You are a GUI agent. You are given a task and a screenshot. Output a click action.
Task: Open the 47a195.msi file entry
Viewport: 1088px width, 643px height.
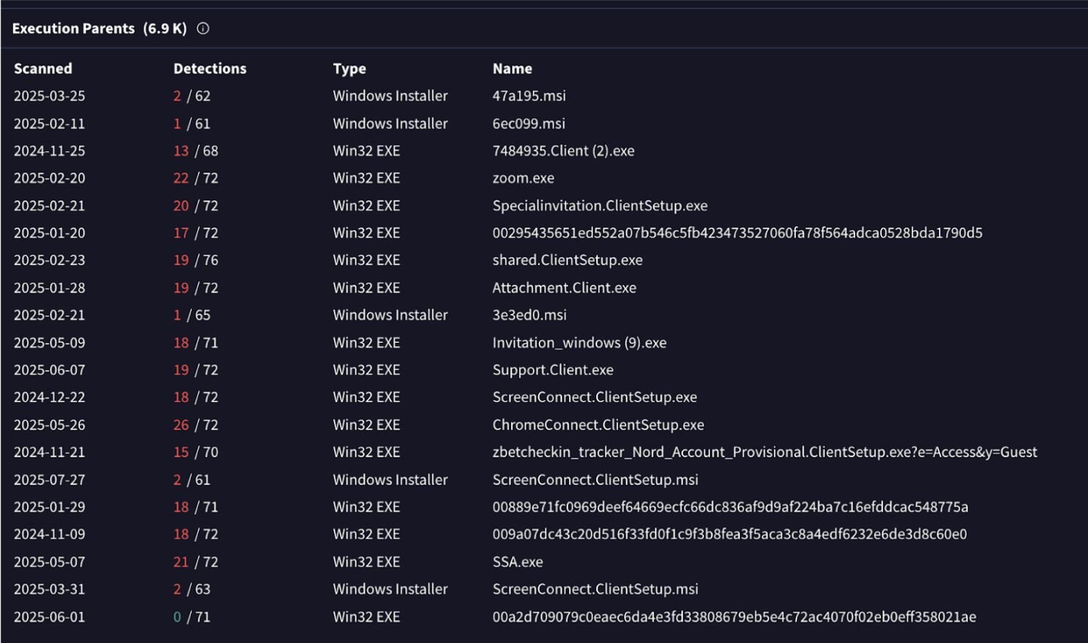[x=529, y=96]
